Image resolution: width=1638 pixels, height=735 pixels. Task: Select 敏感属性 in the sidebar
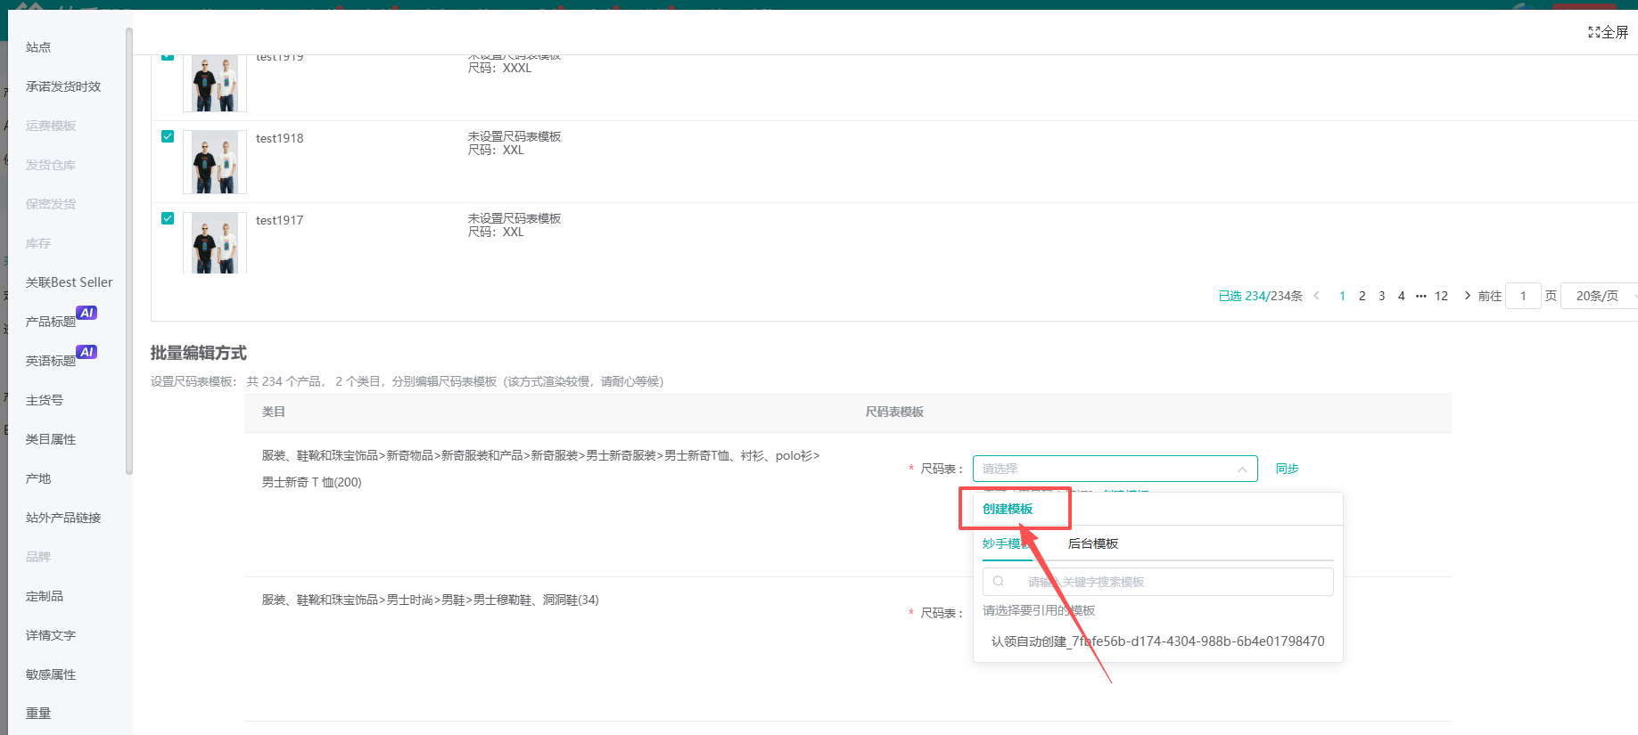[51, 674]
